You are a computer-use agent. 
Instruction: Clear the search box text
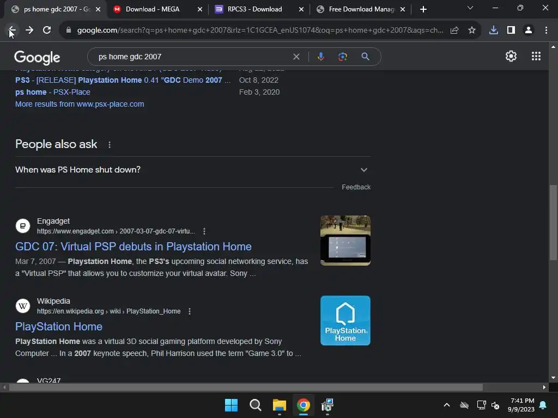(x=296, y=57)
